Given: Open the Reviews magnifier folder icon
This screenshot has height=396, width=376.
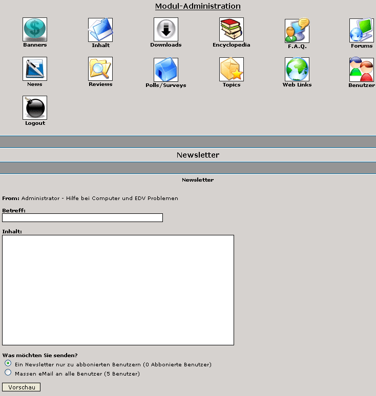Looking at the screenshot, I should 100,69.
